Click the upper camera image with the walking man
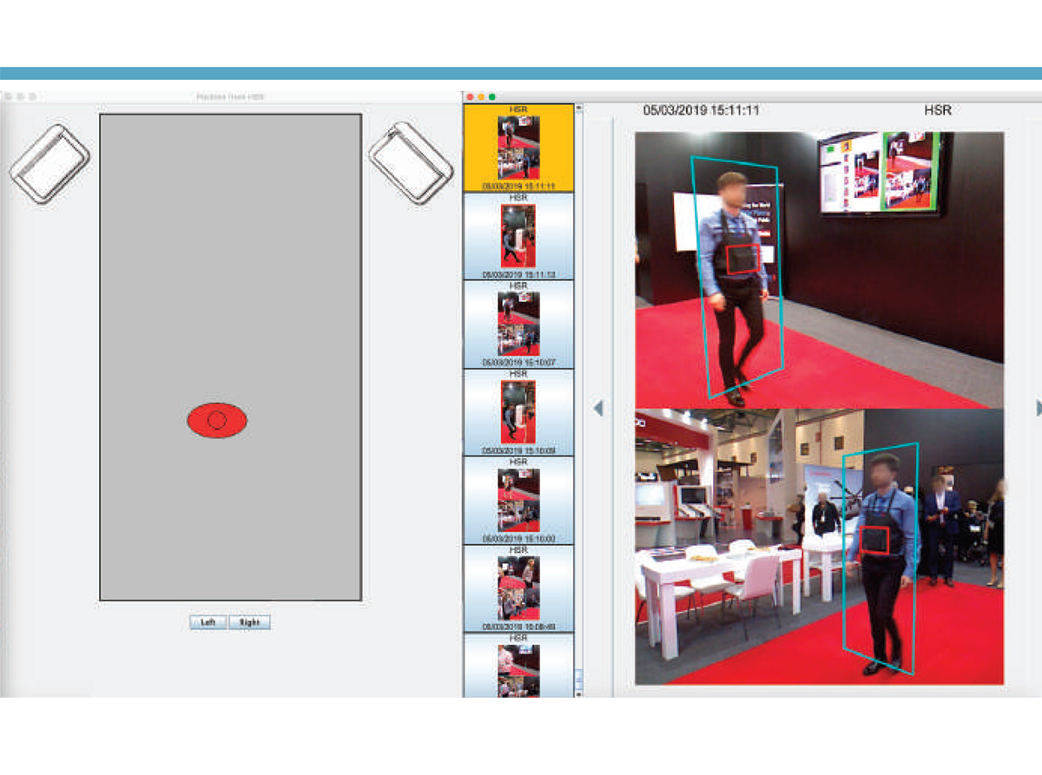Image resolution: width=1042 pixels, height=775 pixels. (x=819, y=270)
